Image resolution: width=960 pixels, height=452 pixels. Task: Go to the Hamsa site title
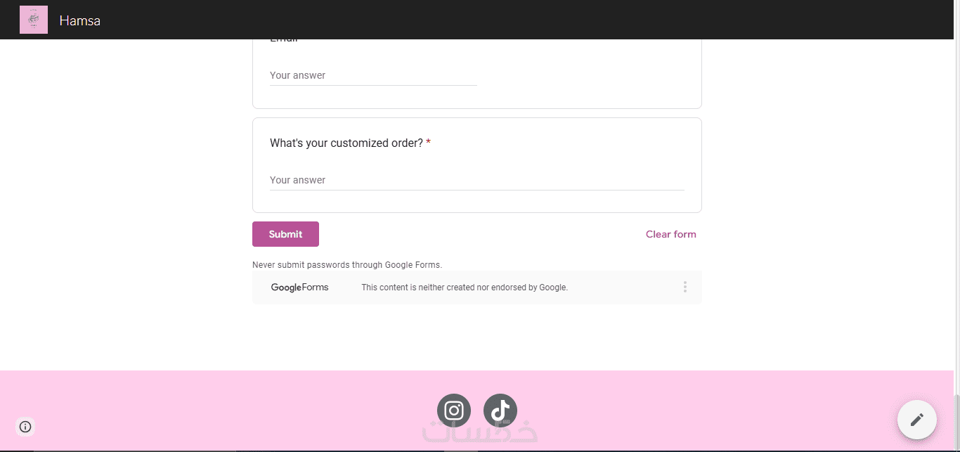(80, 20)
